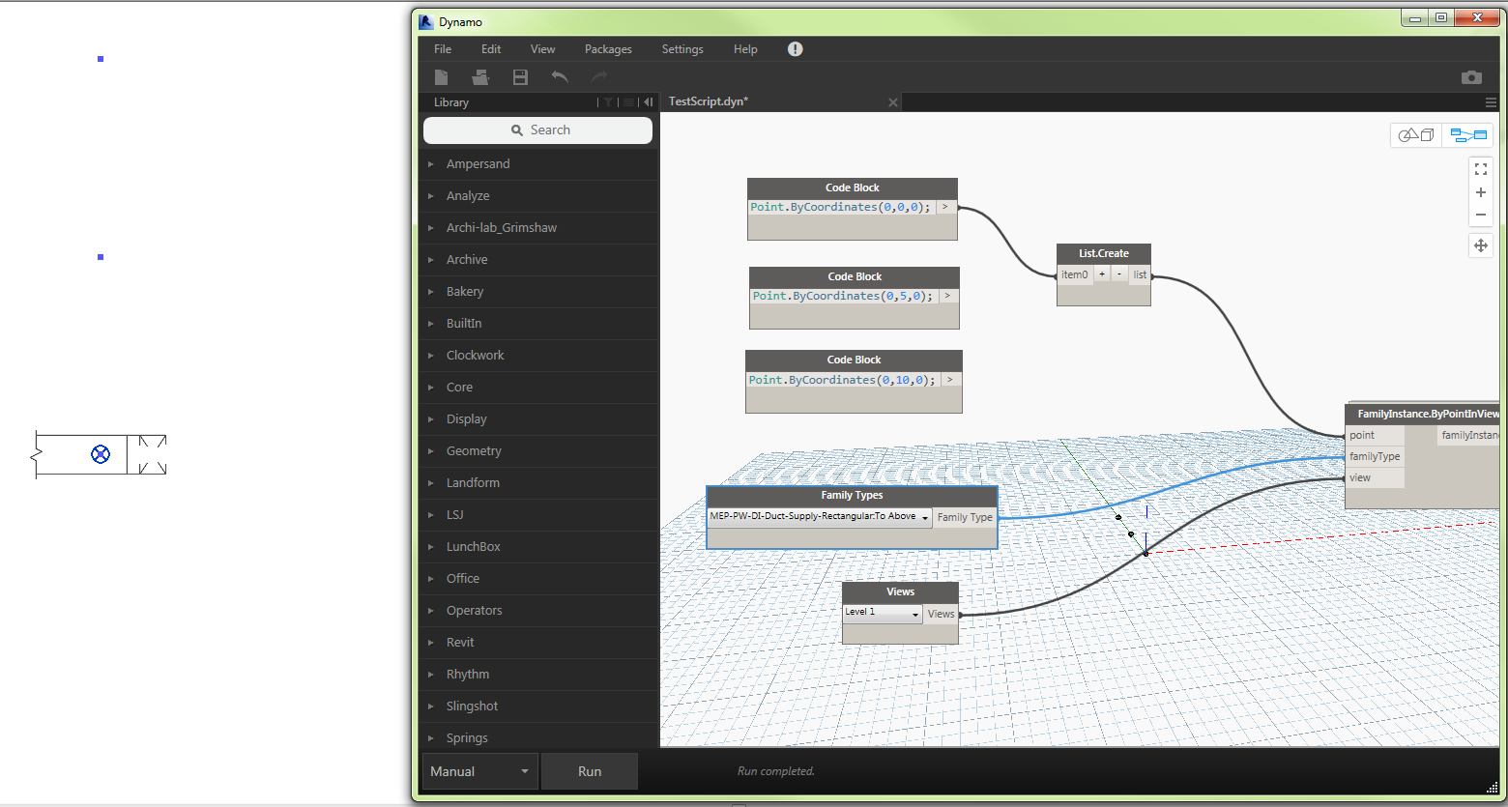This screenshot has width=1508, height=807.
Task: Change the library layout with the list icon
Action: pos(628,102)
